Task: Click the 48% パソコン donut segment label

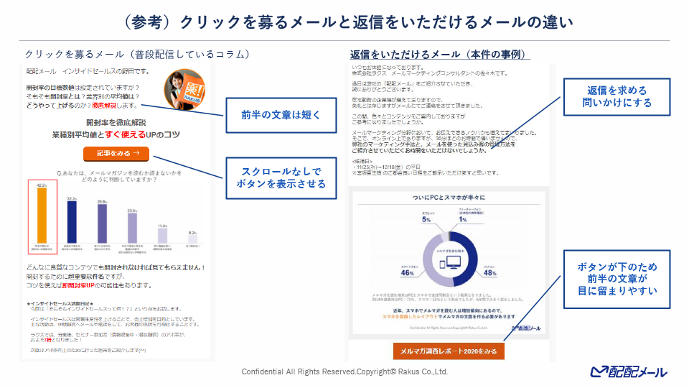Action: [489, 271]
